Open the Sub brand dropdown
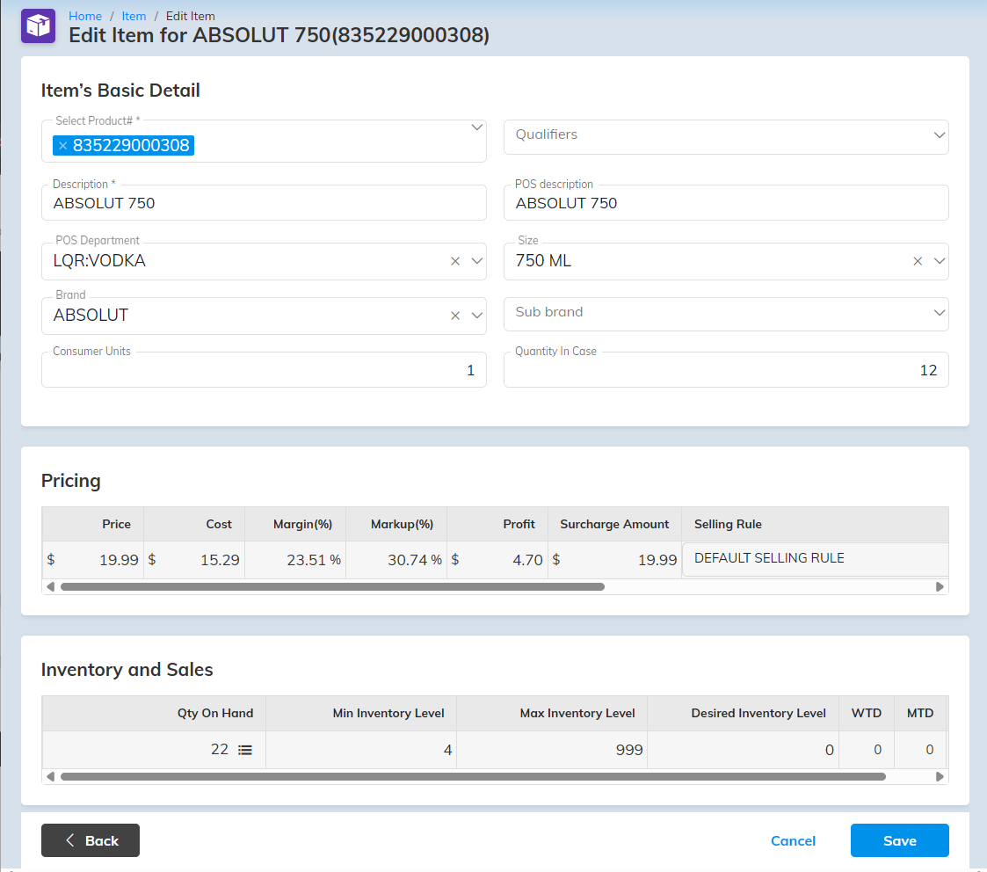This screenshot has height=872, width=987. [726, 314]
